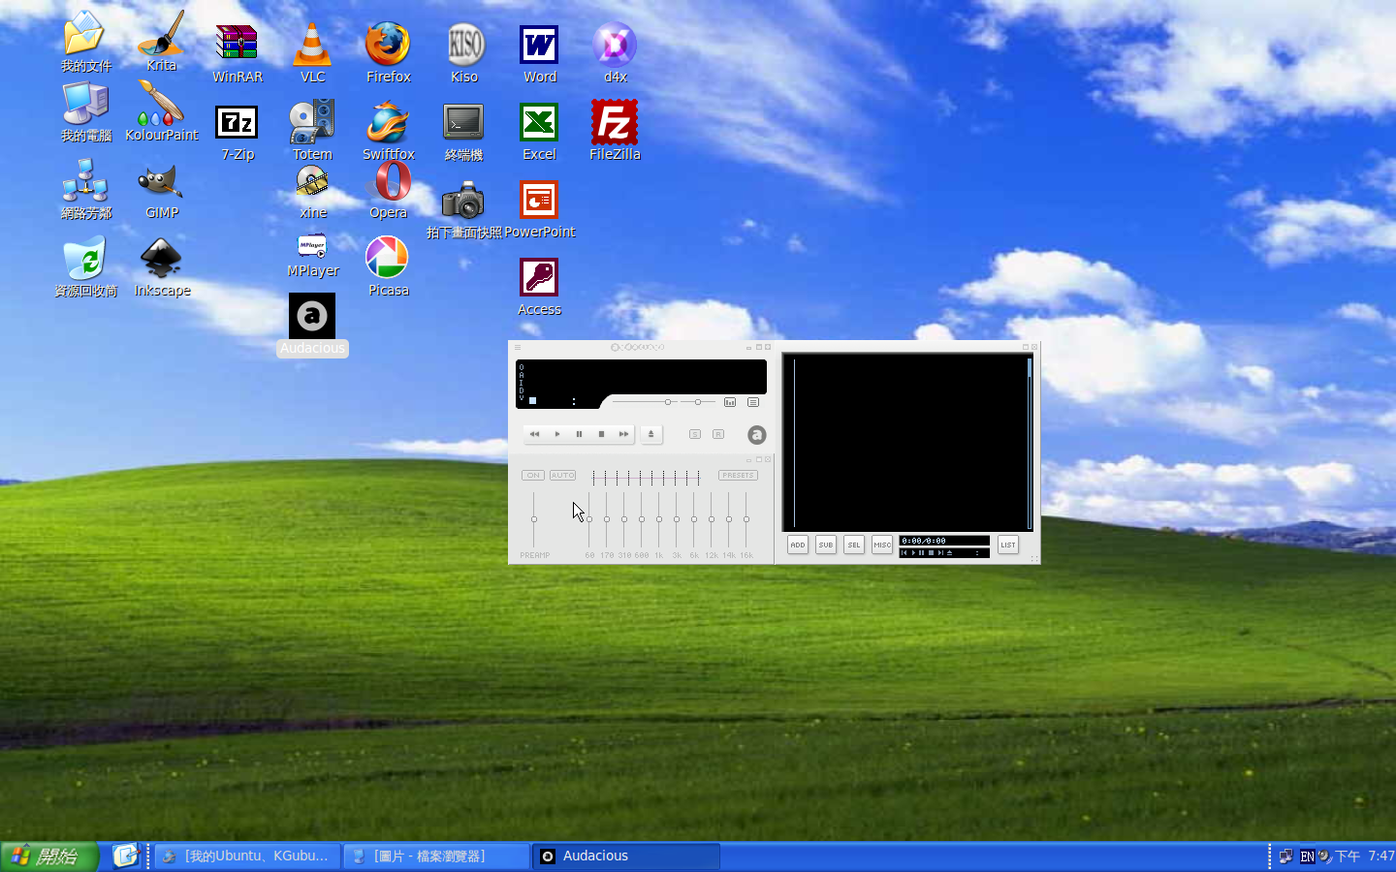Select the Swiftfox desktop icon
The width and height of the screenshot is (1396, 872).
pos(388,131)
